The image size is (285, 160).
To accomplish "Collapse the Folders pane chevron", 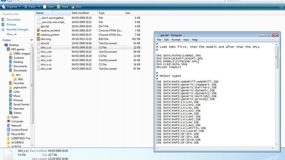I will (x=32, y=40).
